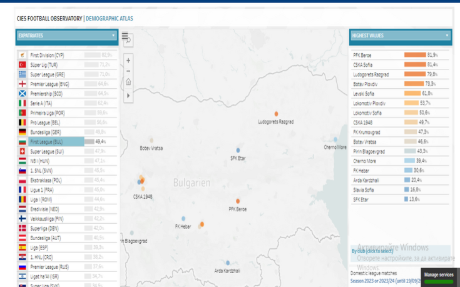460x287 pixels.
Task: Expand map tools with arrow icon
Action: (x=128, y=96)
